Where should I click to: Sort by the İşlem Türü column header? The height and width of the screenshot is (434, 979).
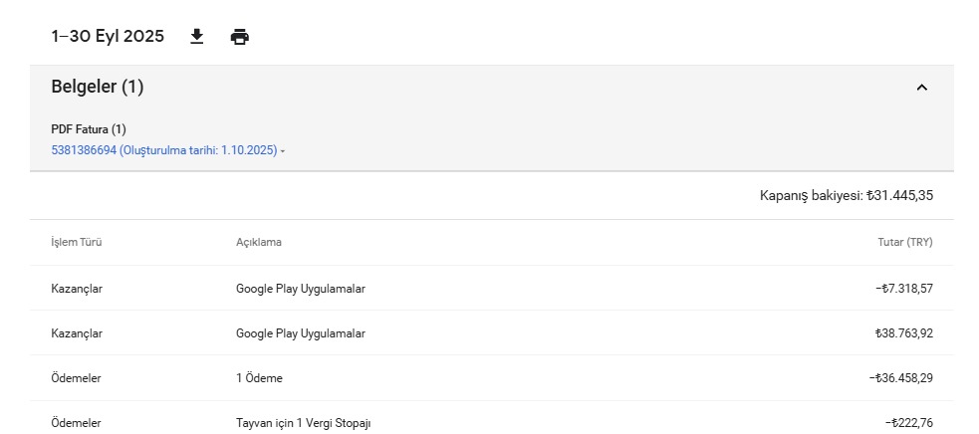pyautogui.click(x=76, y=242)
